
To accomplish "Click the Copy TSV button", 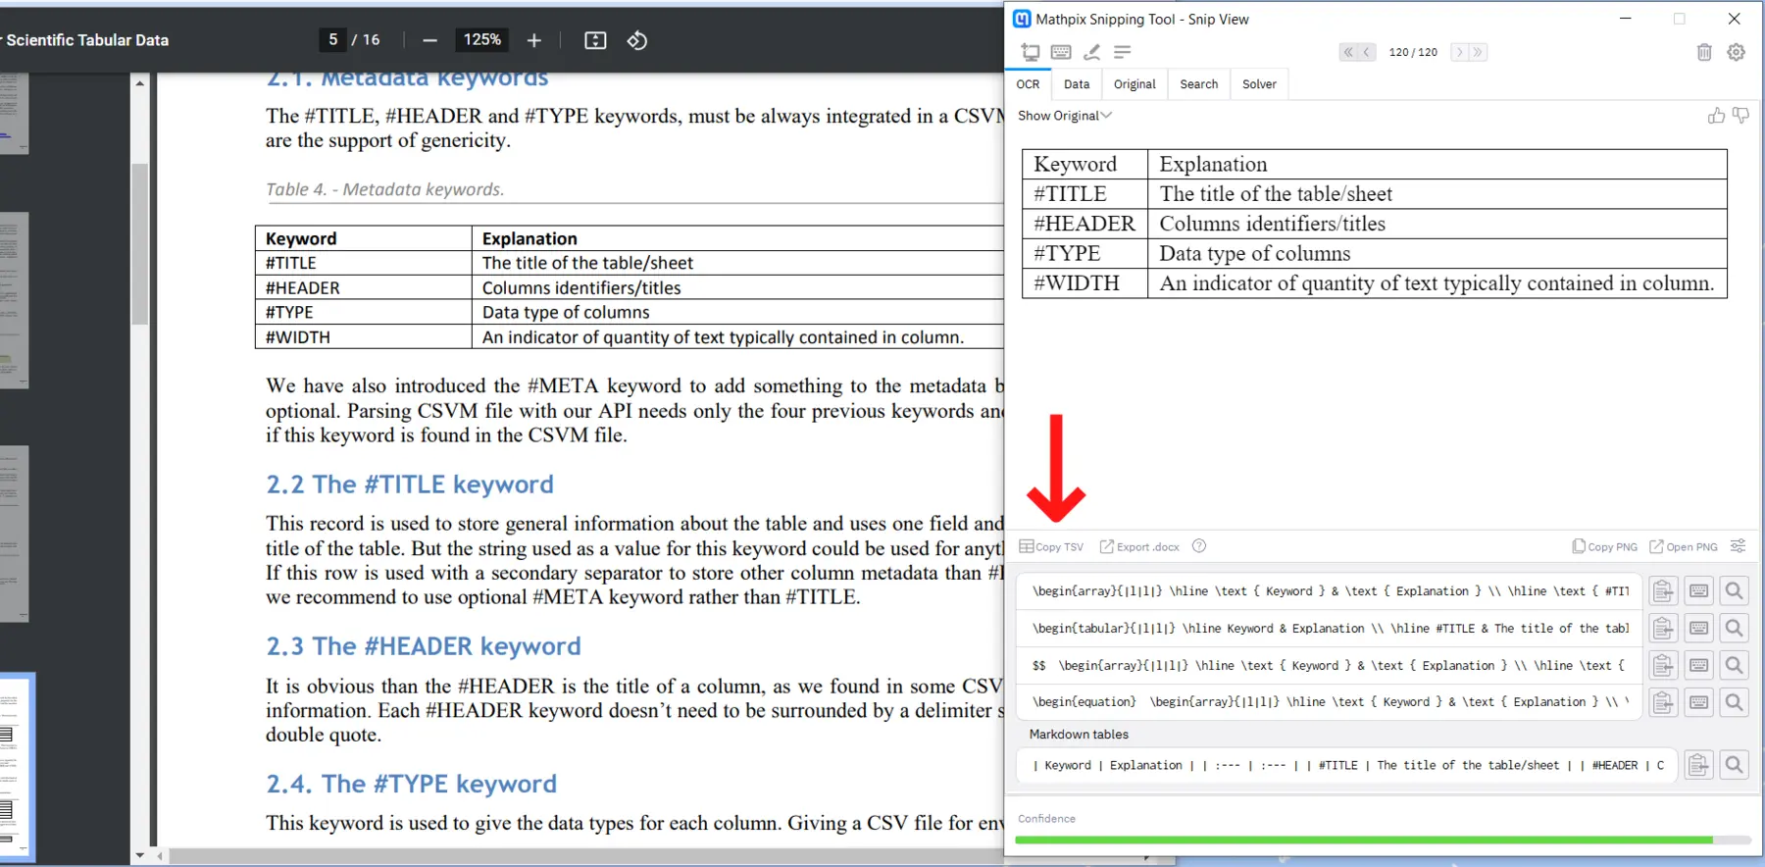I will point(1051,546).
